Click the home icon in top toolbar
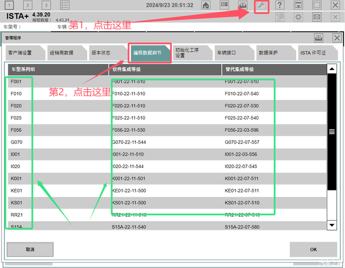This screenshot has height=268, width=345. coord(206,5)
